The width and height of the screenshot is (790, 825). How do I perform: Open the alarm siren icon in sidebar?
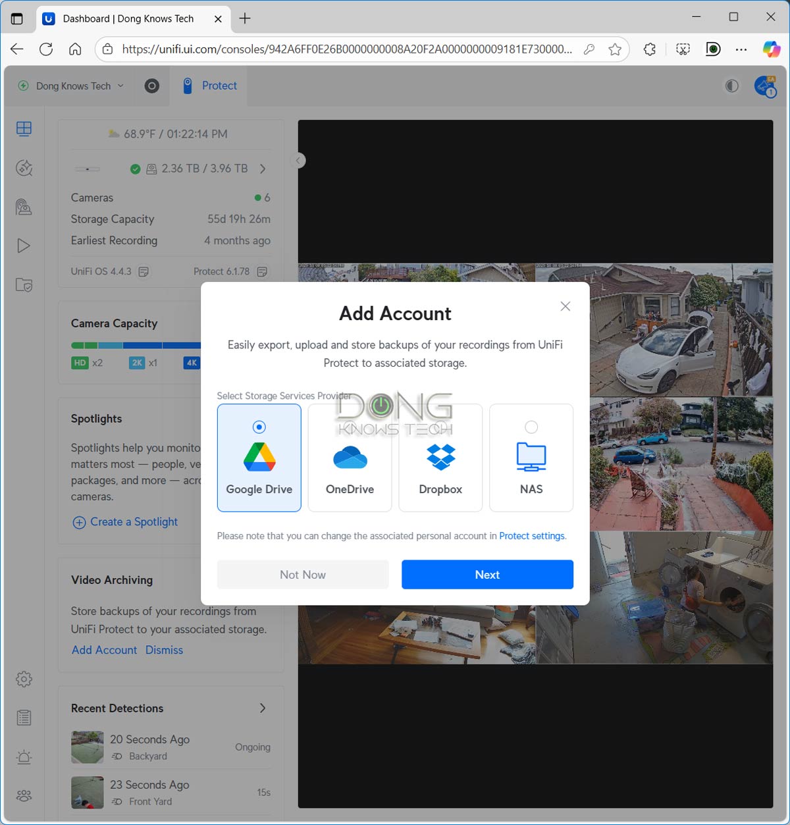point(24,757)
